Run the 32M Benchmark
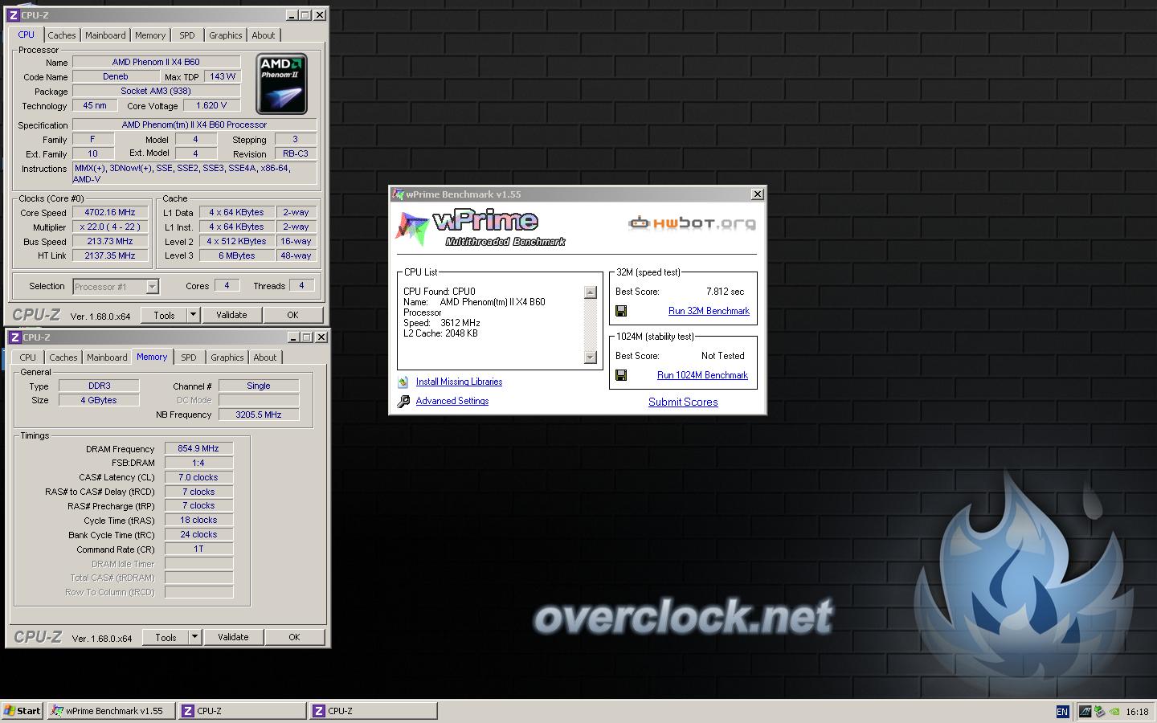Viewport: 1157px width, 723px height. [x=709, y=311]
